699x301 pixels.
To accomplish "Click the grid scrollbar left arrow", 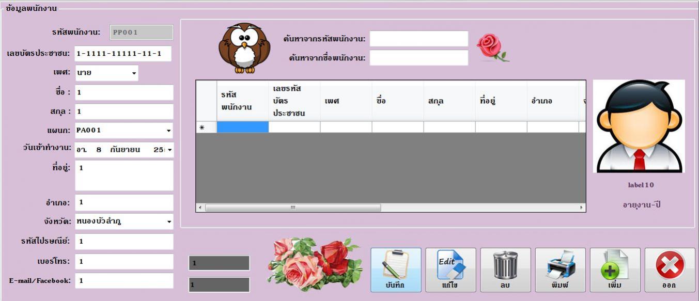I will coord(200,208).
